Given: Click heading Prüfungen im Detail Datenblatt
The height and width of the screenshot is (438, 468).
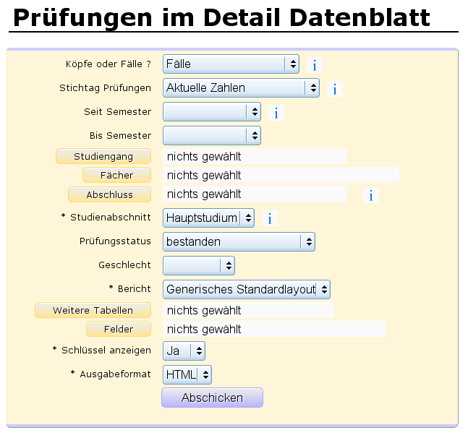Looking at the screenshot, I should (x=221, y=17).
